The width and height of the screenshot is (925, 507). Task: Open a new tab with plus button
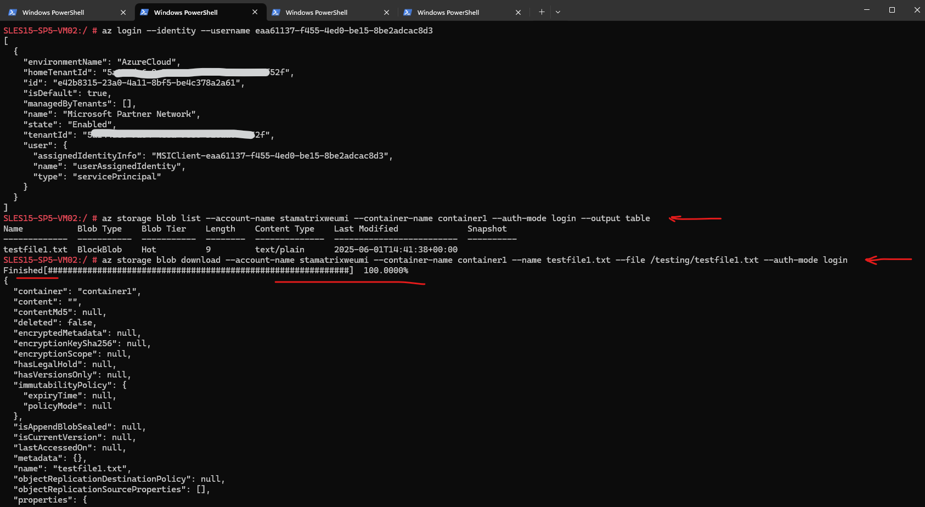[x=542, y=12]
